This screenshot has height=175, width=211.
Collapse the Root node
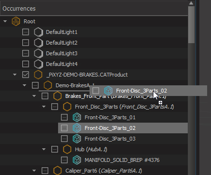5,21
